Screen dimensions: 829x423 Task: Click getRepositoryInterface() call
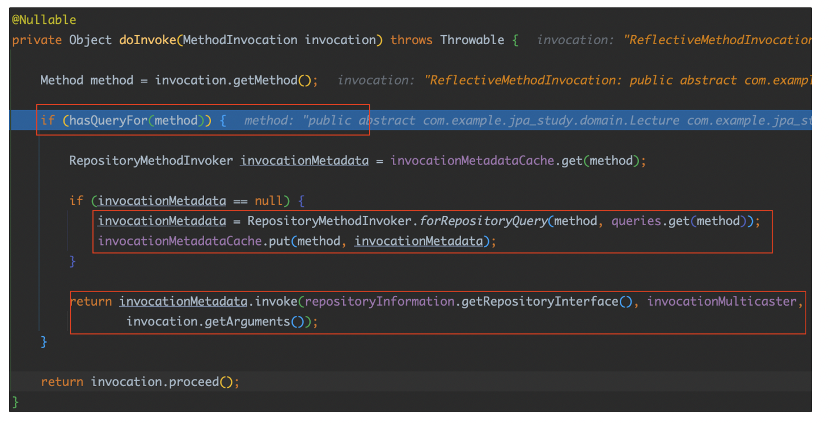[547, 302]
